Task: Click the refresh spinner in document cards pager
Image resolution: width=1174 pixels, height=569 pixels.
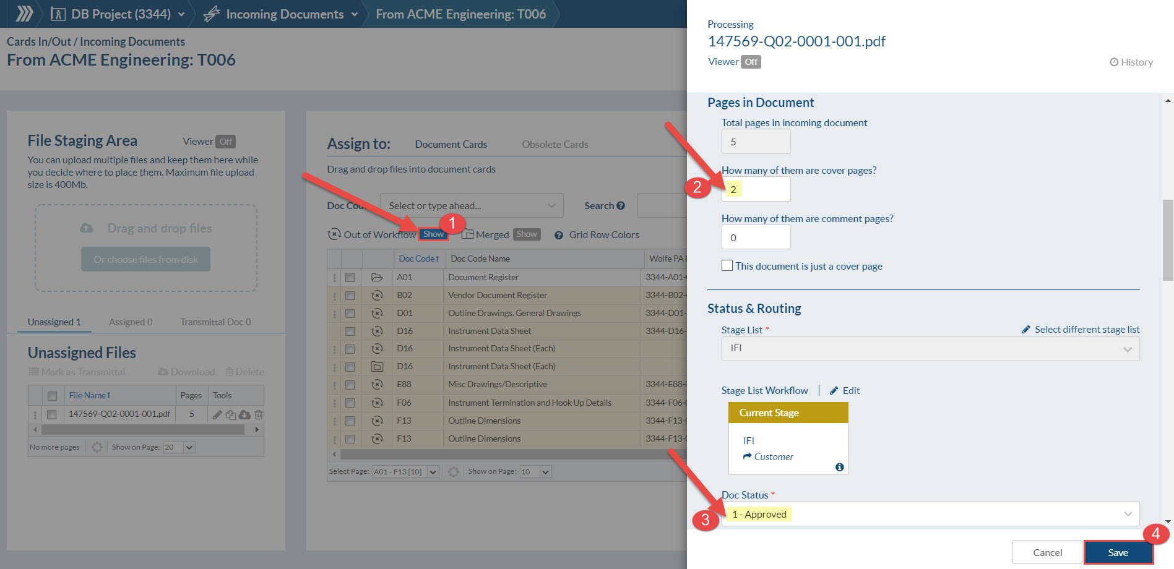Action: pos(454,472)
